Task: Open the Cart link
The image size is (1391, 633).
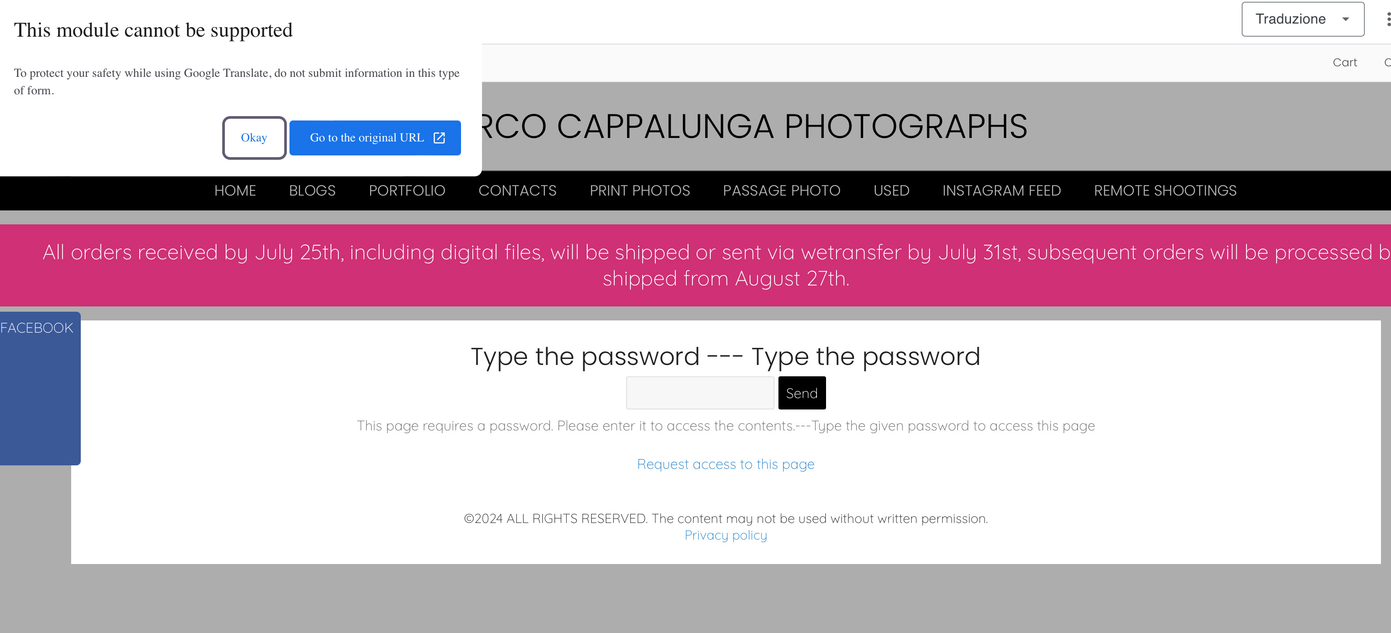Action: point(1344,63)
